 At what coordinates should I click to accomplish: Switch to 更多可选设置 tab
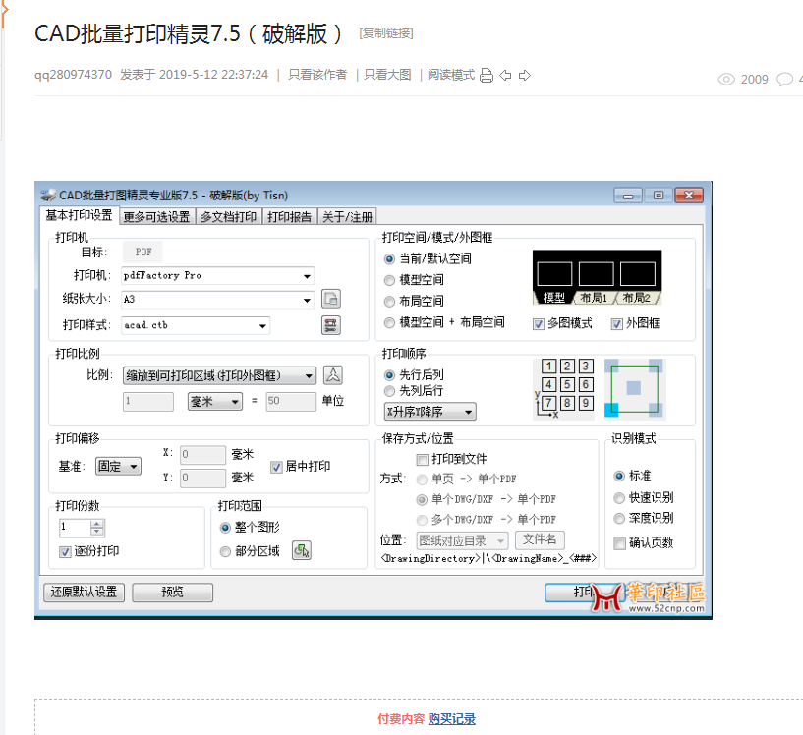point(157,217)
